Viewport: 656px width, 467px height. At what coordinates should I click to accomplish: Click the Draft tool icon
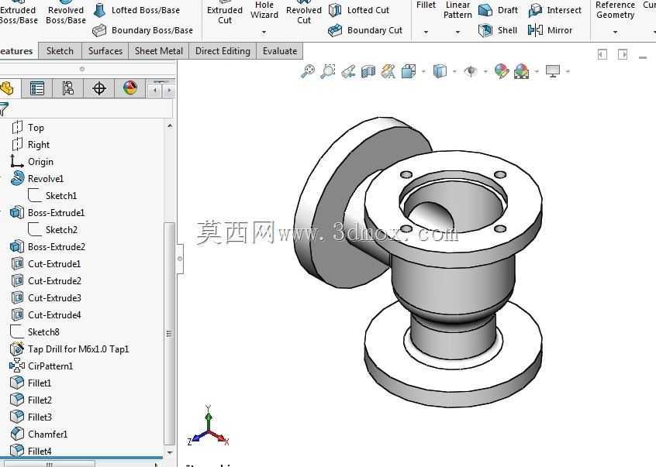[485, 10]
